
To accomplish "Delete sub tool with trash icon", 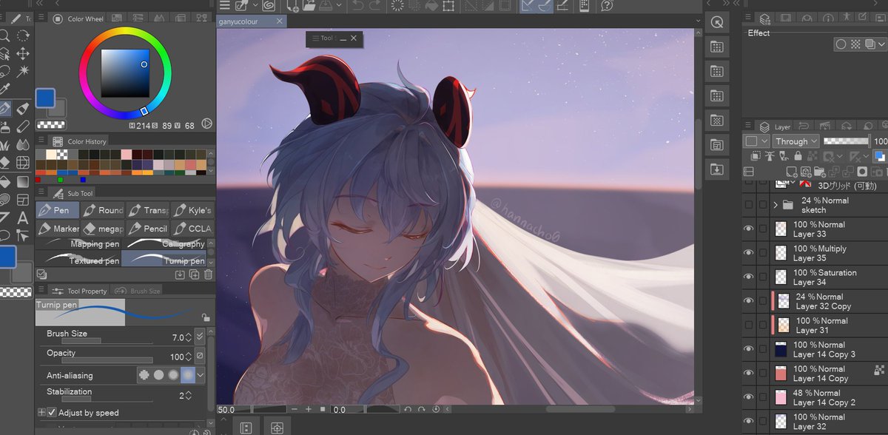I will click(208, 274).
